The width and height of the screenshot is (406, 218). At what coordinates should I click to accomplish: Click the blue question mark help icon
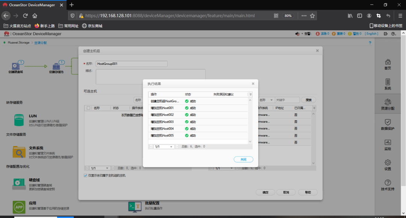pos(370,43)
